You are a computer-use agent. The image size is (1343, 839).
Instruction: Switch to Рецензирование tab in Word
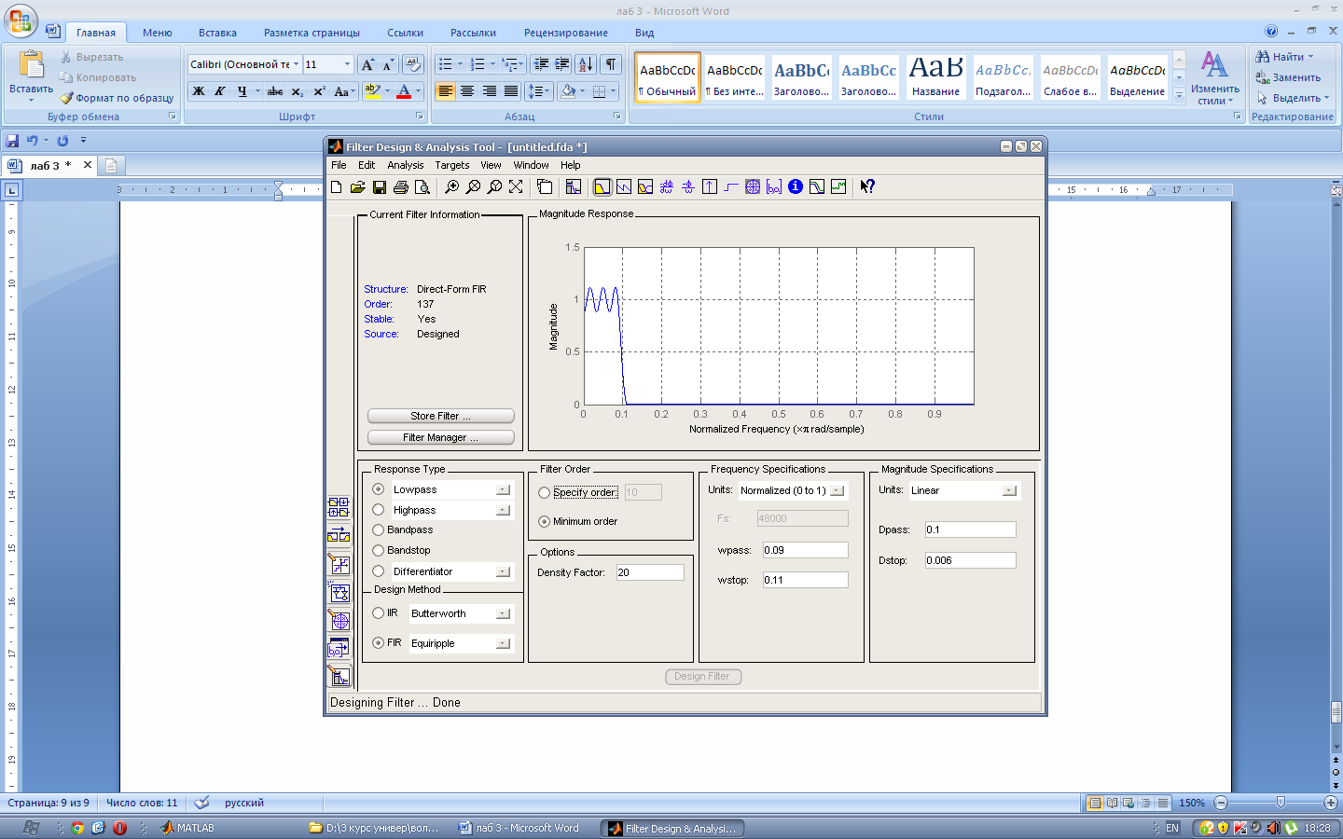coord(566,33)
